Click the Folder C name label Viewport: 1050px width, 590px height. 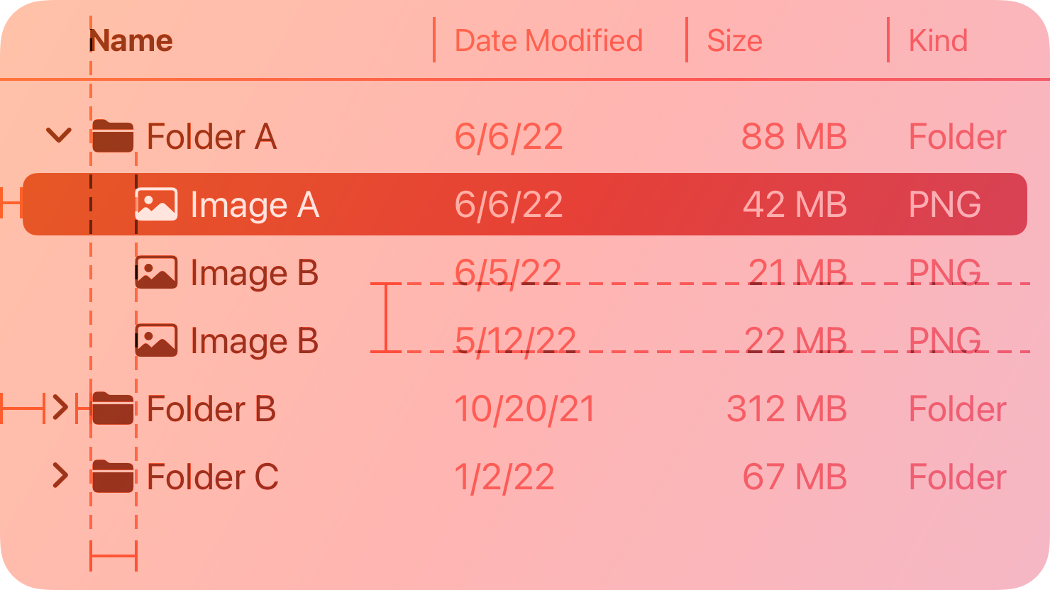click(212, 476)
